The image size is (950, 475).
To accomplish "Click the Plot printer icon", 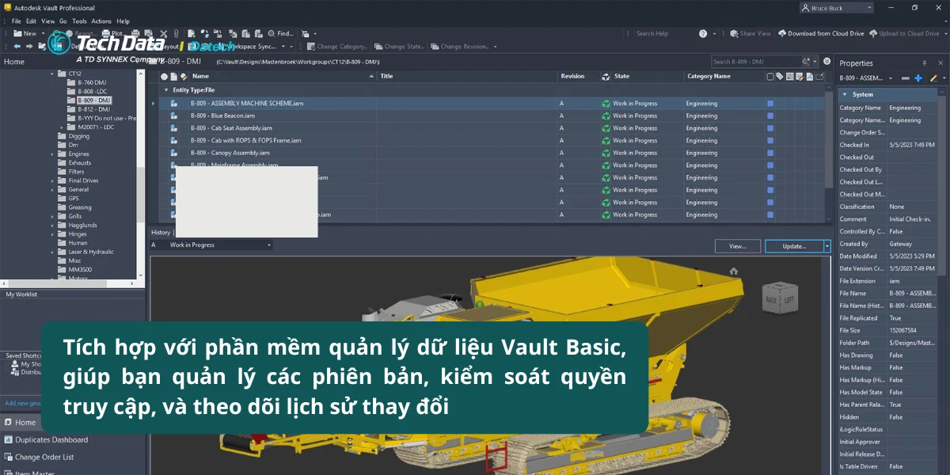I will pos(105,33).
